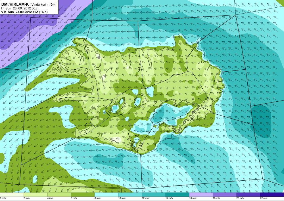The image size is (284, 201).
Task: Click the '16 m/s' legend label
Action: point(193,198)
